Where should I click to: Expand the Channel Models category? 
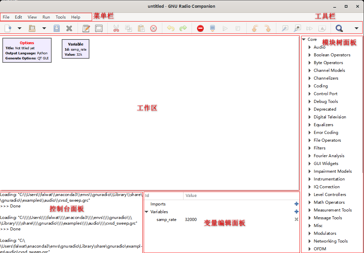click(309, 70)
